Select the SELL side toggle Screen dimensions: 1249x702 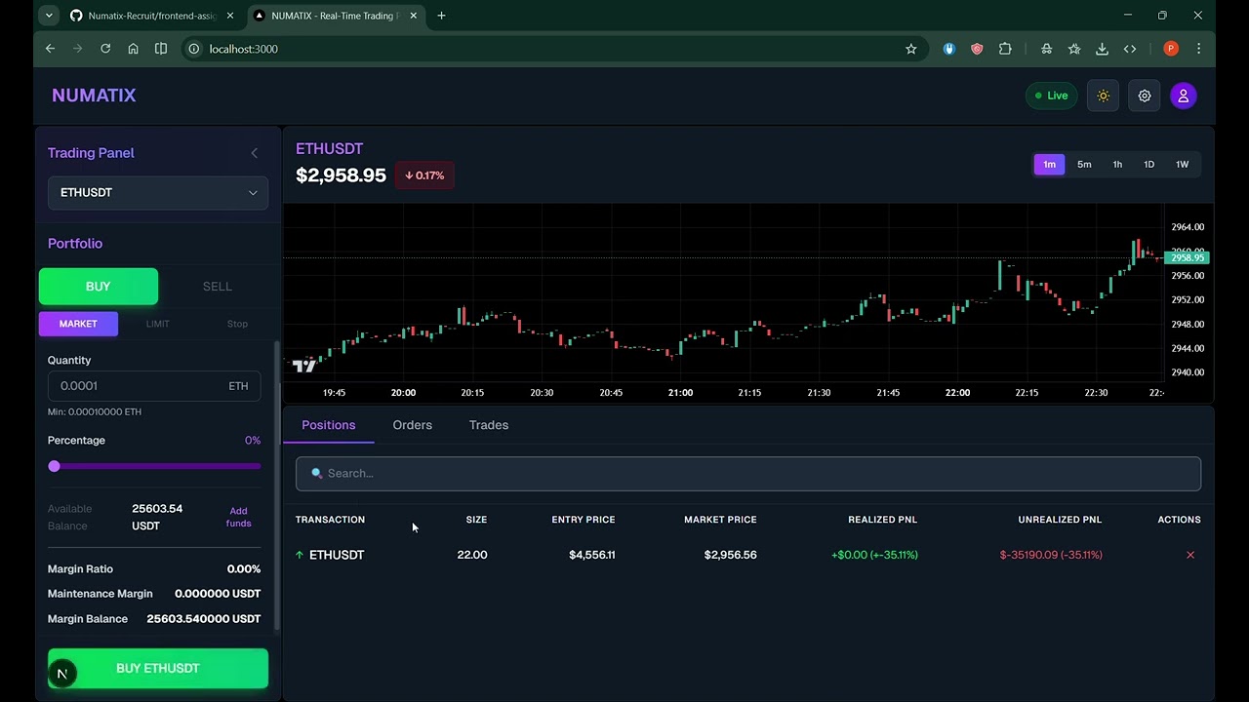[218, 286]
